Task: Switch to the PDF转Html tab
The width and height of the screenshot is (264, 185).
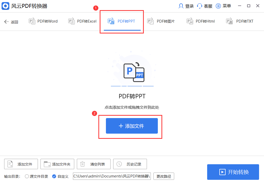Action: coord(201,21)
